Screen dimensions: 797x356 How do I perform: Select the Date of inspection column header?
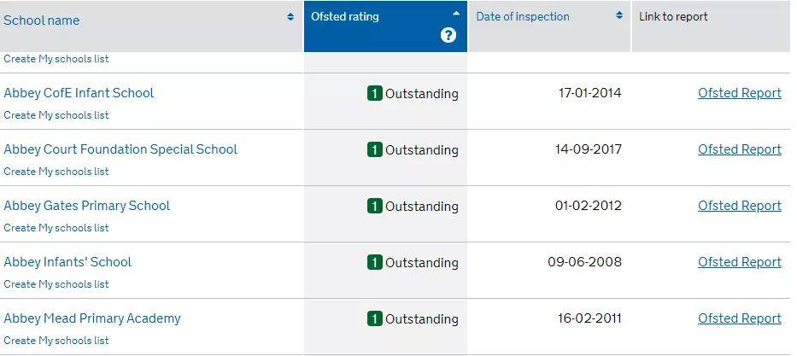(523, 16)
